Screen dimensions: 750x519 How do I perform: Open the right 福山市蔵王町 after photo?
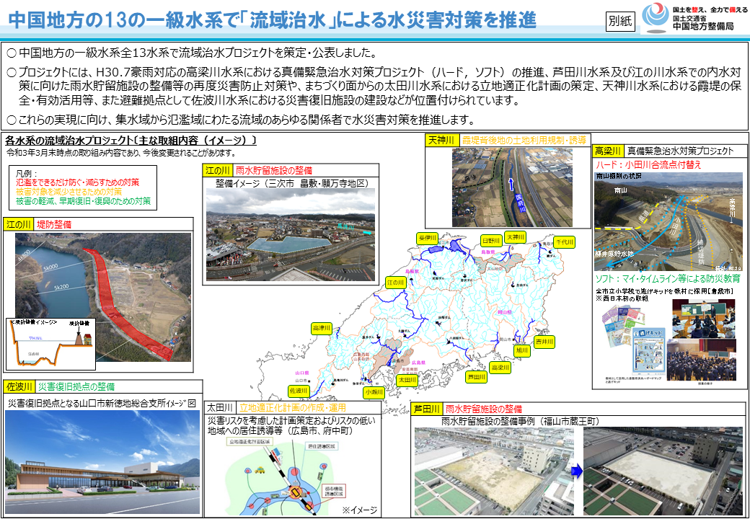[663, 471]
